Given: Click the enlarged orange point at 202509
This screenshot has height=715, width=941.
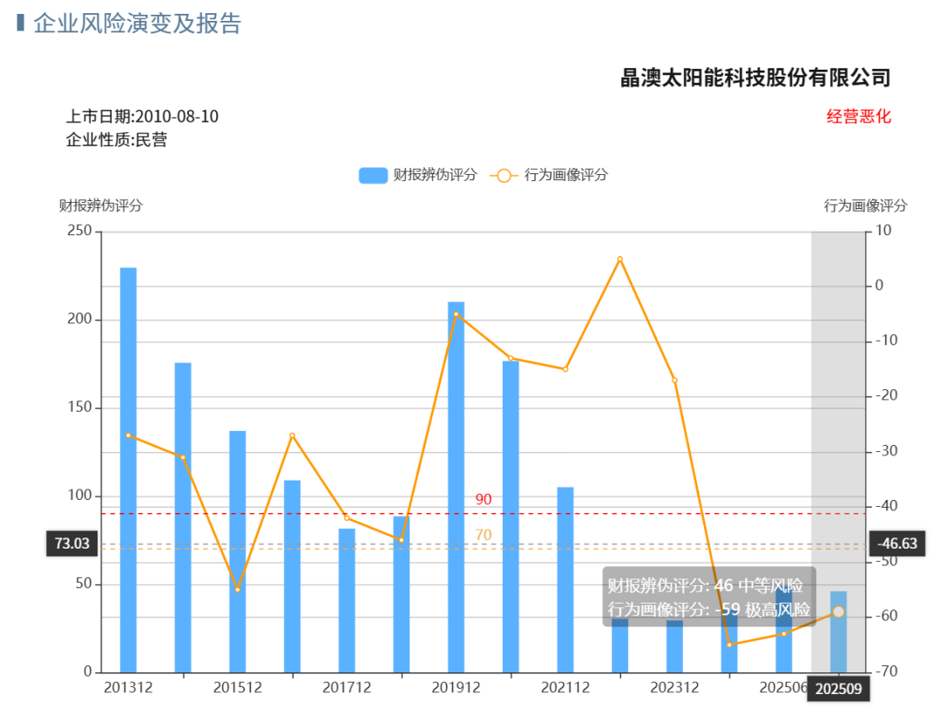Looking at the screenshot, I should 838,612.
